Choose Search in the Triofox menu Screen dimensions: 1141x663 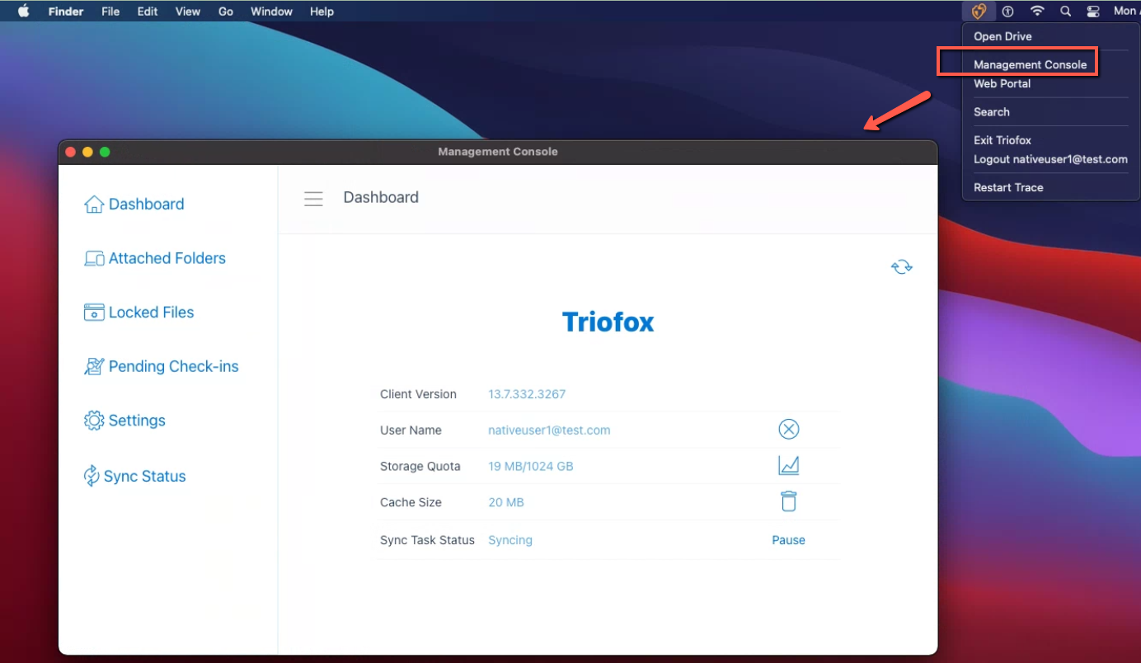pyautogui.click(x=992, y=112)
